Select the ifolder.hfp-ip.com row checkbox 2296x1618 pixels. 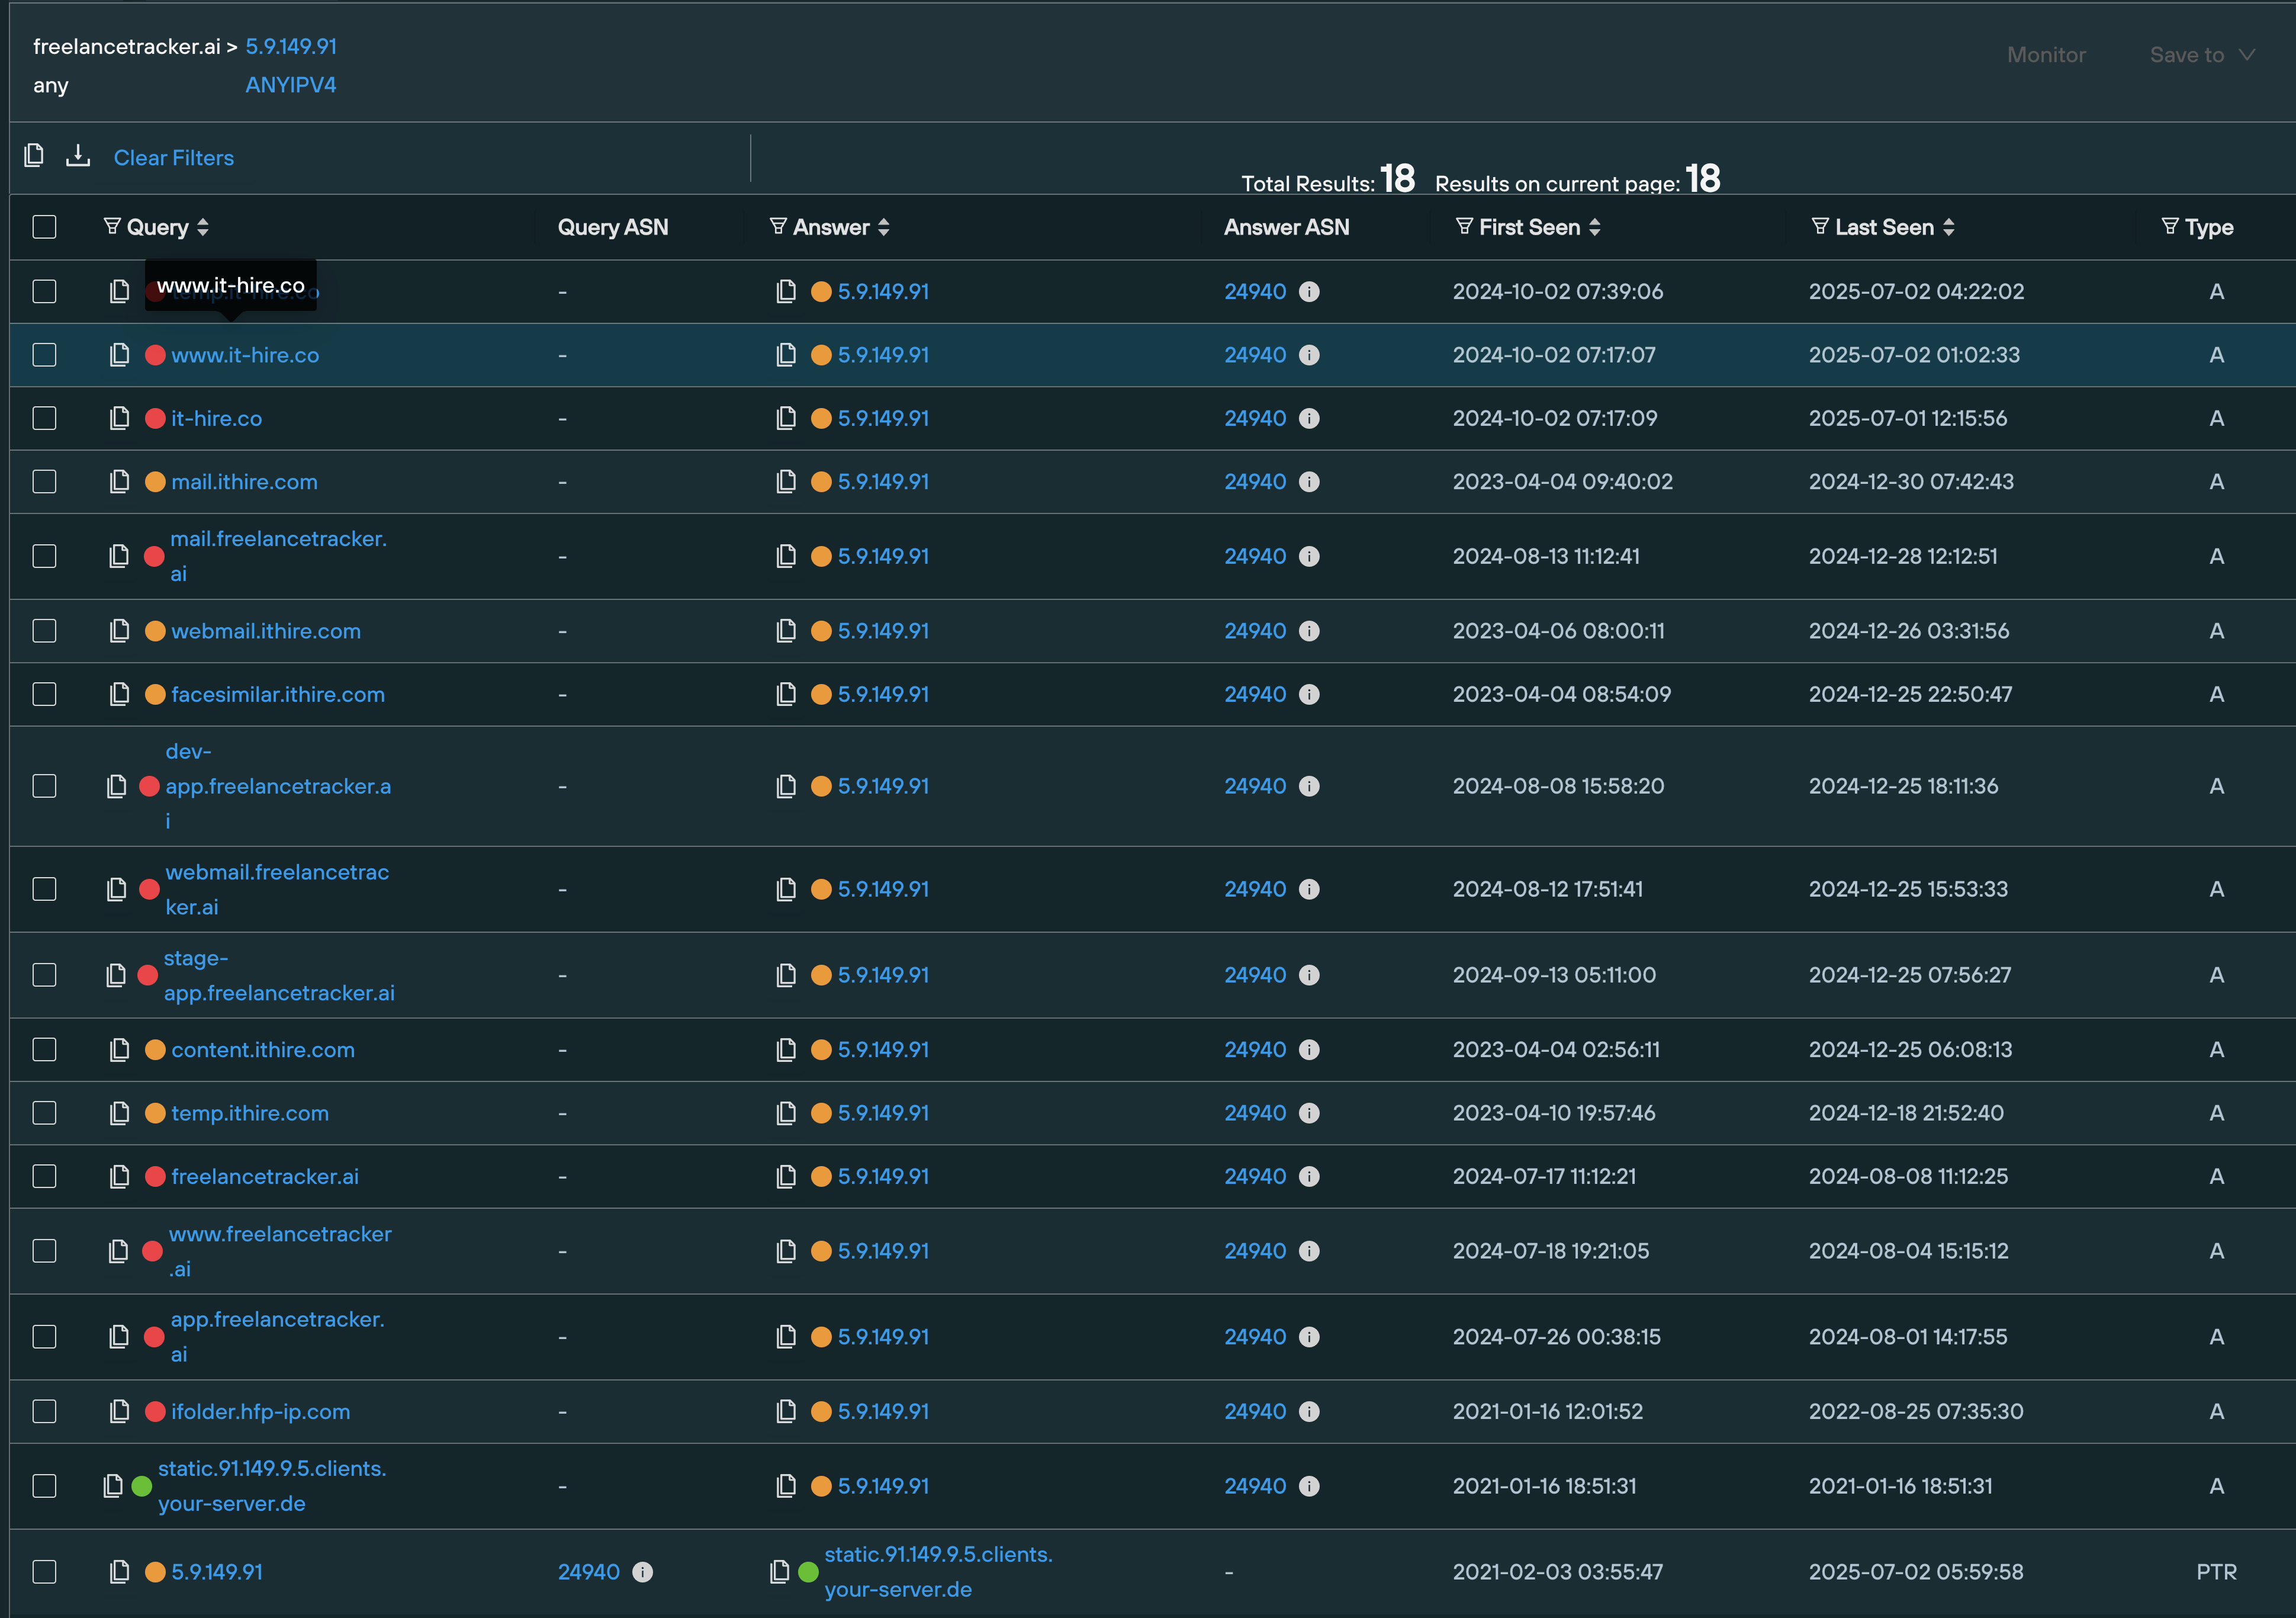[x=44, y=1412]
